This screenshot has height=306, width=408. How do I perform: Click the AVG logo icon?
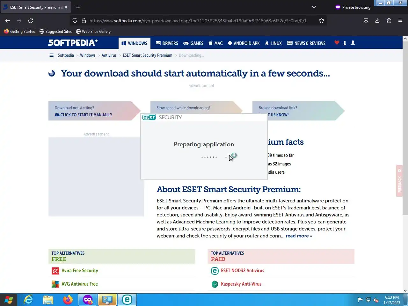pos(55,284)
